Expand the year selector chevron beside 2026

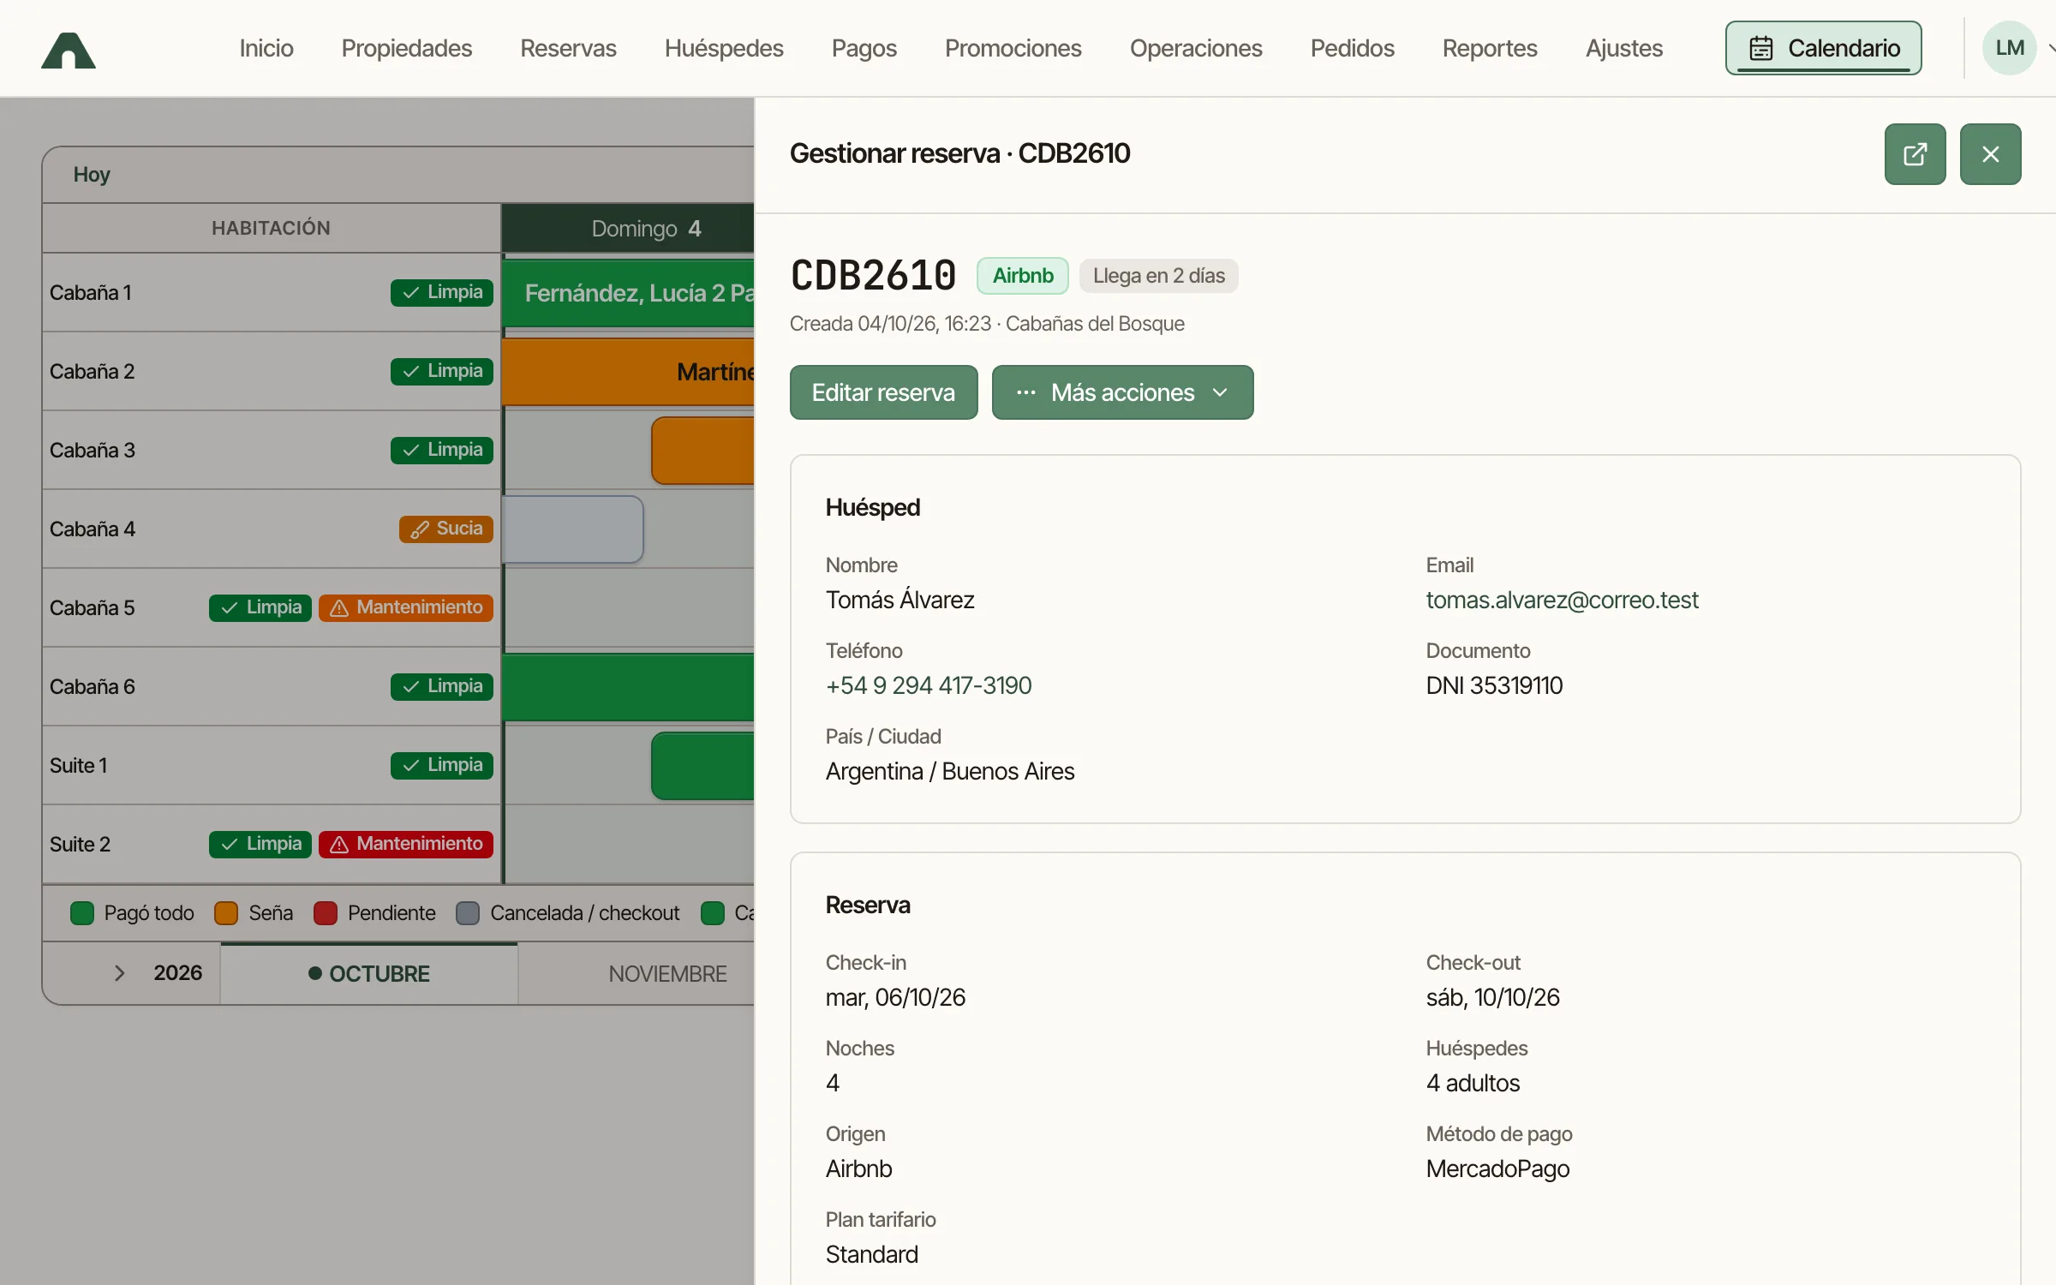pyautogui.click(x=120, y=973)
